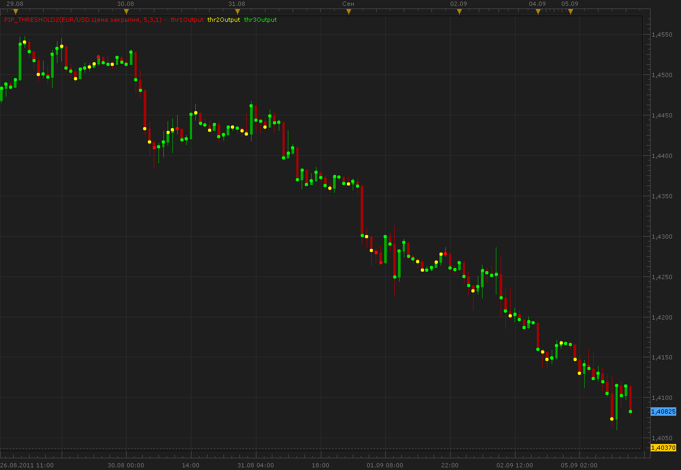The height and width of the screenshot is (470, 681).
Task: Click the 1,4100 price axis label
Action: click(662, 398)
